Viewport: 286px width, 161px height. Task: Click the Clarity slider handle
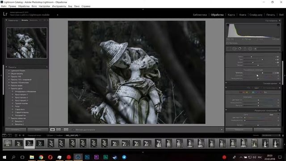pos(262,73)
